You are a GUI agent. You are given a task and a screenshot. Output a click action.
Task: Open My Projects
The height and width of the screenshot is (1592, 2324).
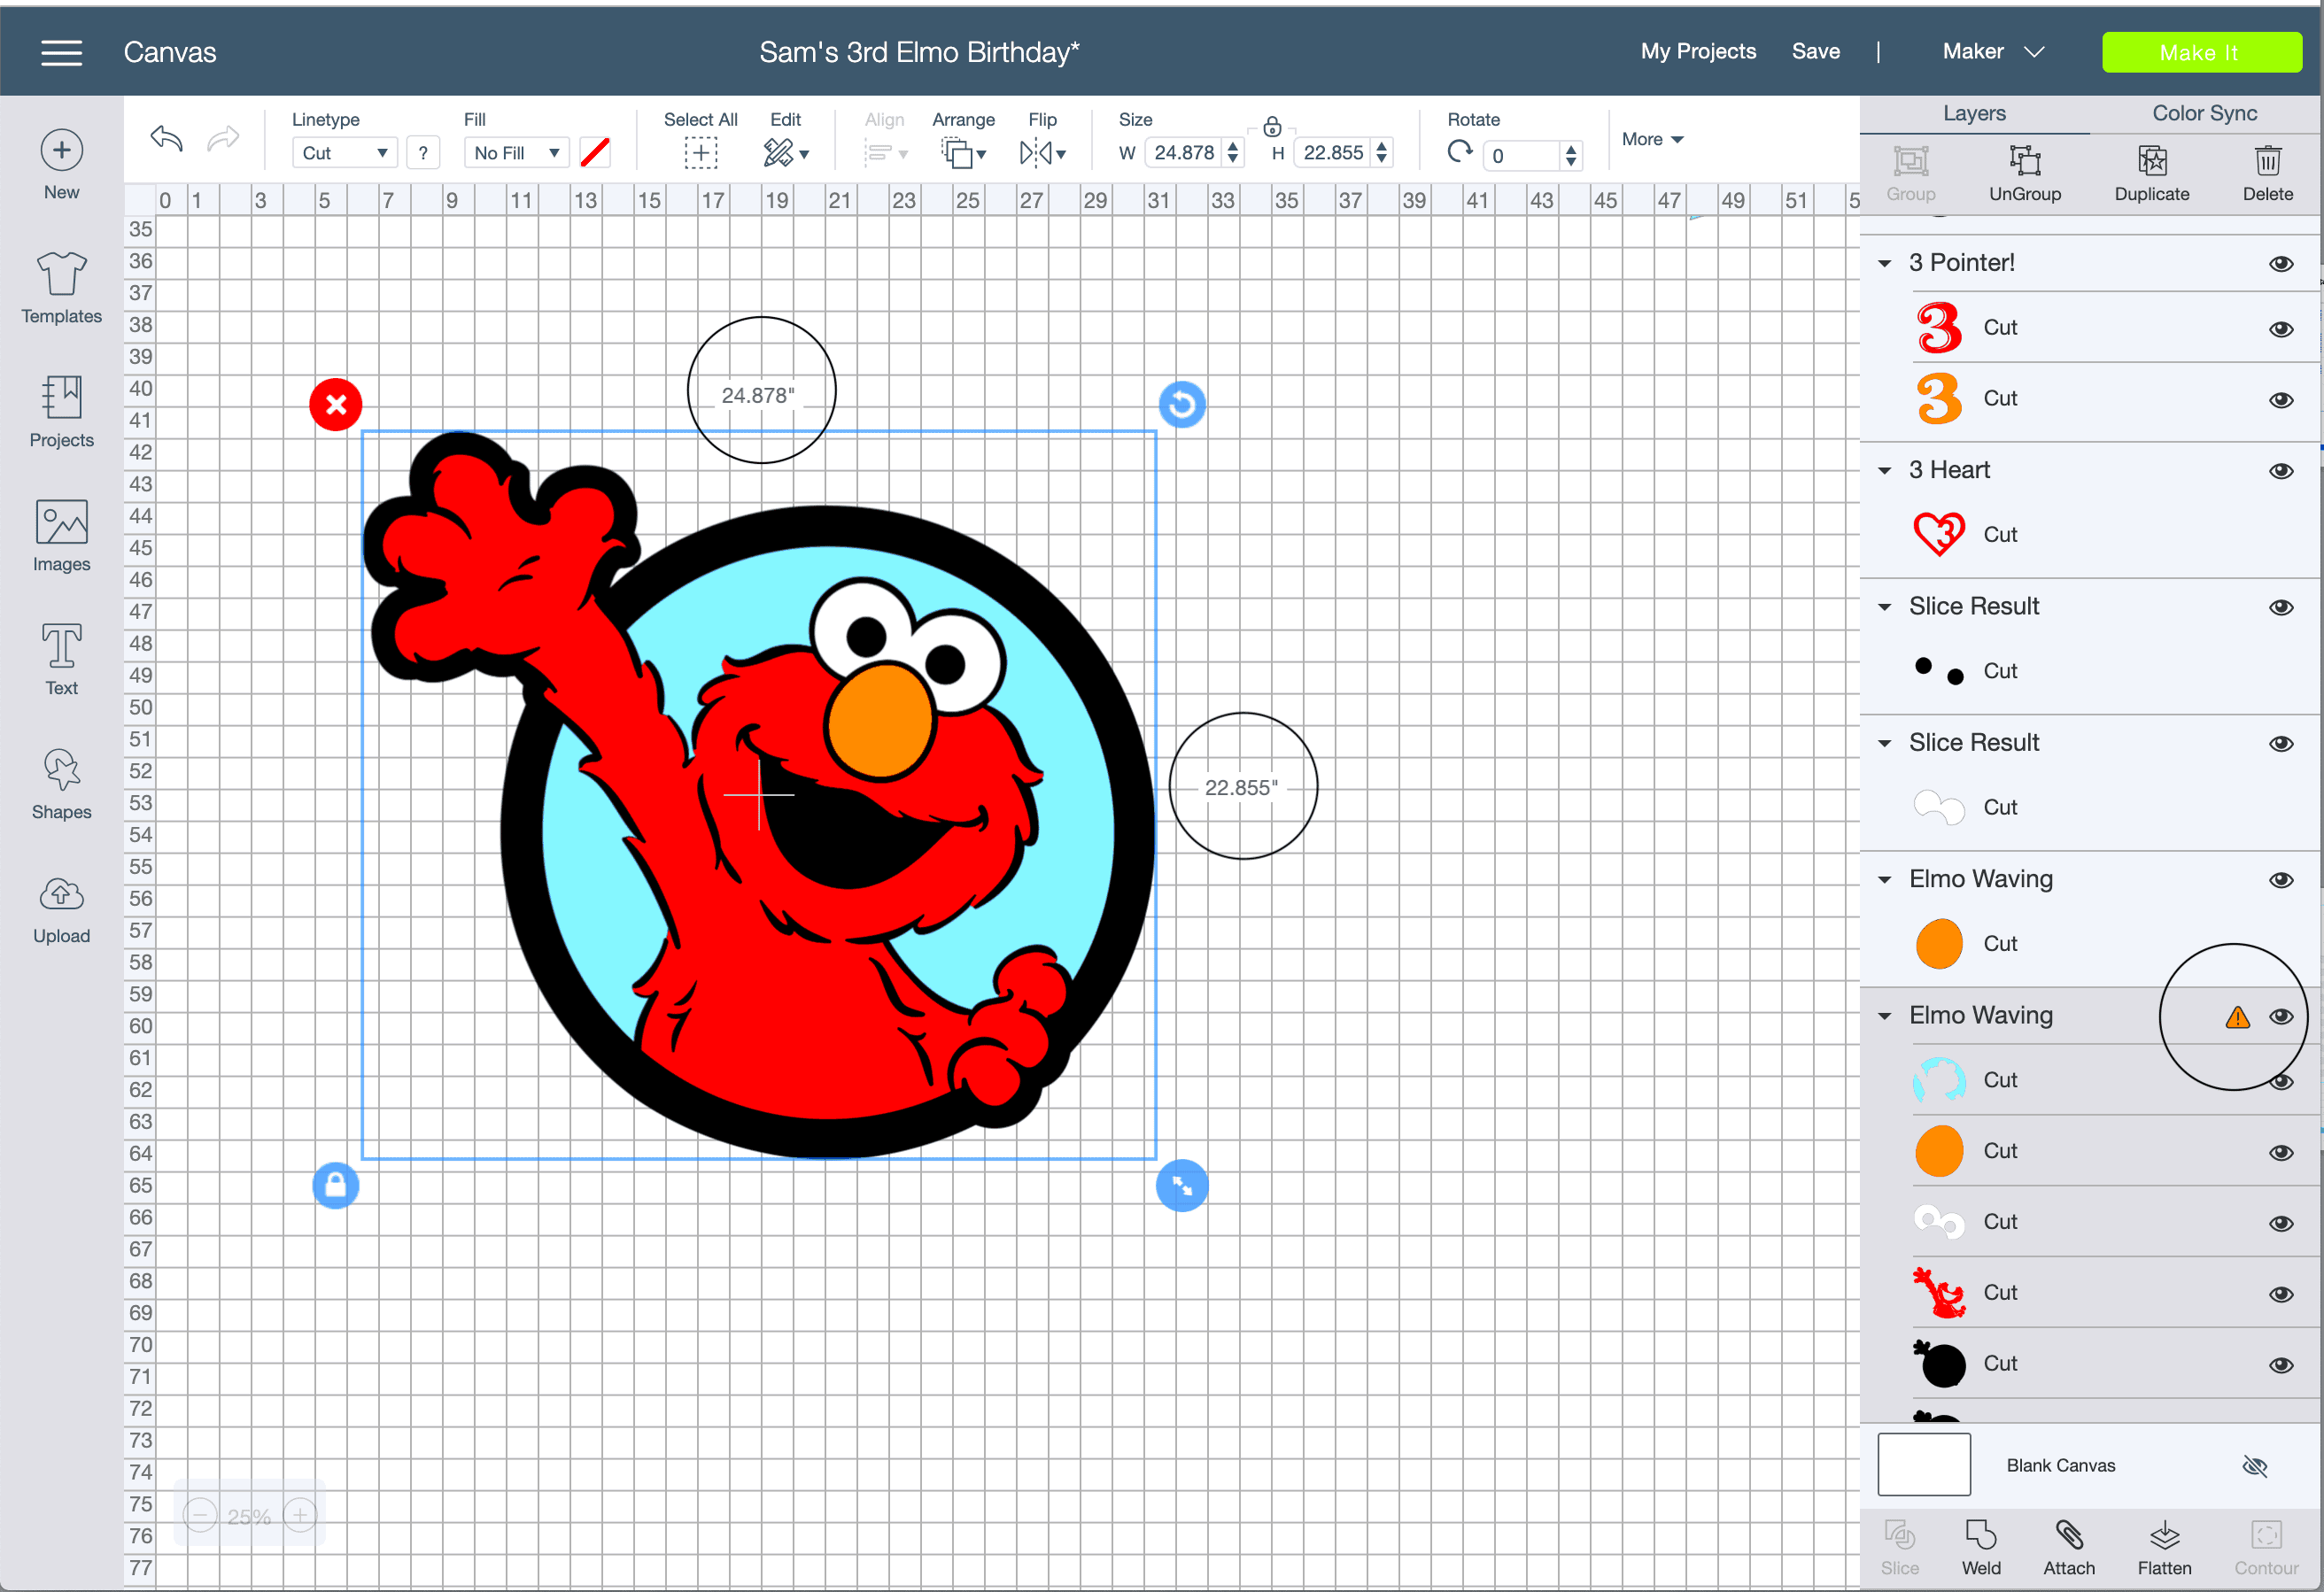[1698, 51]
